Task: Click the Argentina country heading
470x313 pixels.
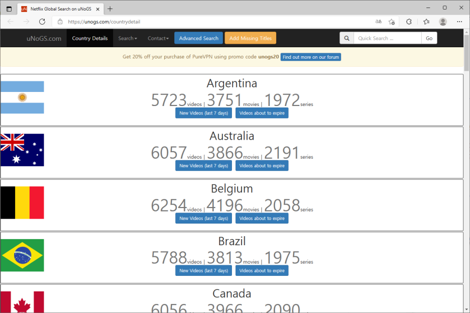Action: (x=232, y=83)
